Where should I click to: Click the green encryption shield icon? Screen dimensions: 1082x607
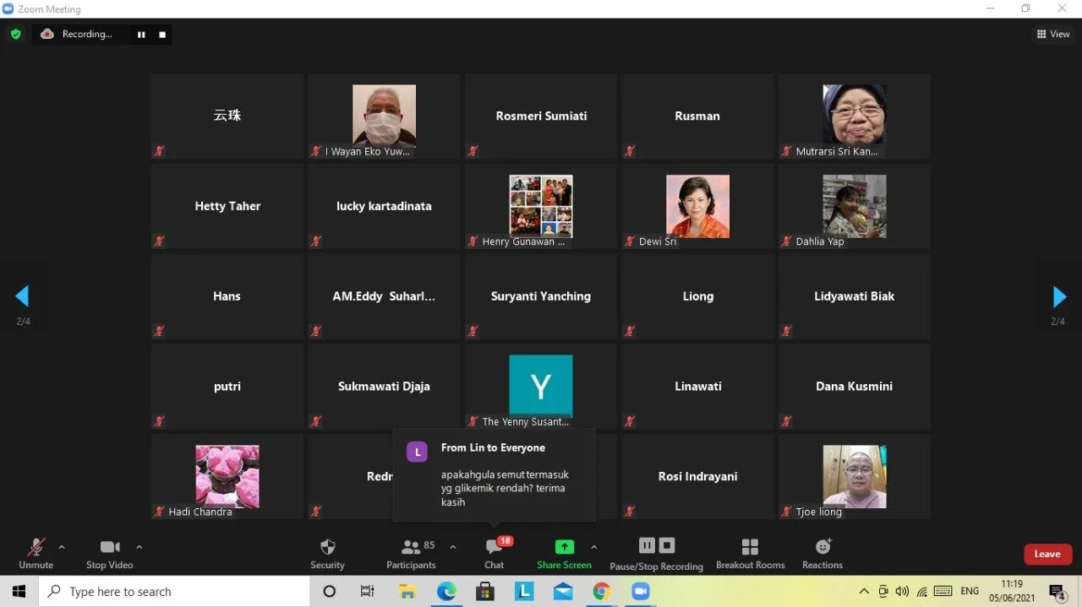click(15, 35)
